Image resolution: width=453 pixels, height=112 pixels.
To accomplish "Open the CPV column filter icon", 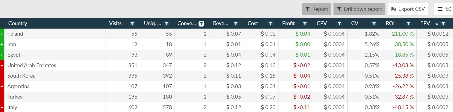I will (x=340, y=24).
